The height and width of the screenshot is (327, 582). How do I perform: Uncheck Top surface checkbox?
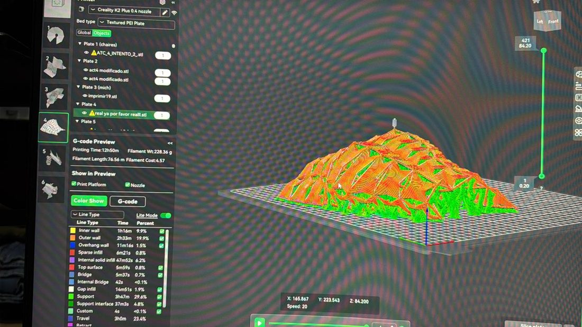click(161, 268)
